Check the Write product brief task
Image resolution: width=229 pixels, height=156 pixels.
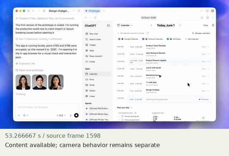pyautogui.click(x=122, y=120)
